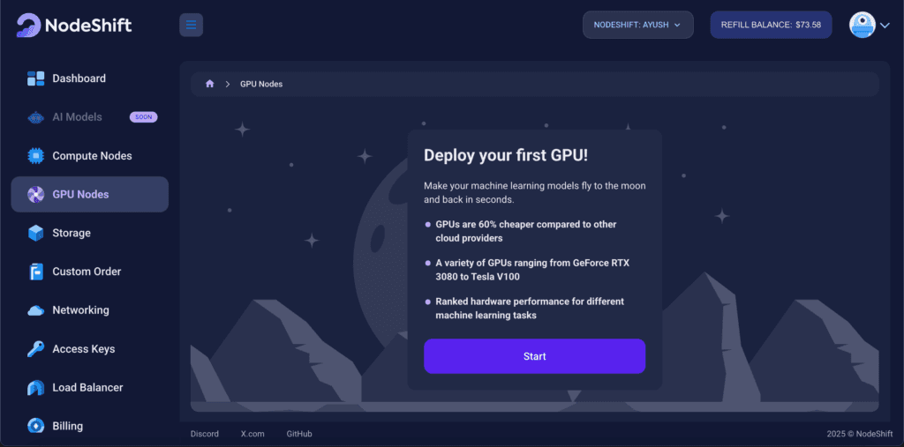
Task: Click the Refill Balance button
Action: click(x=771, y=25)
